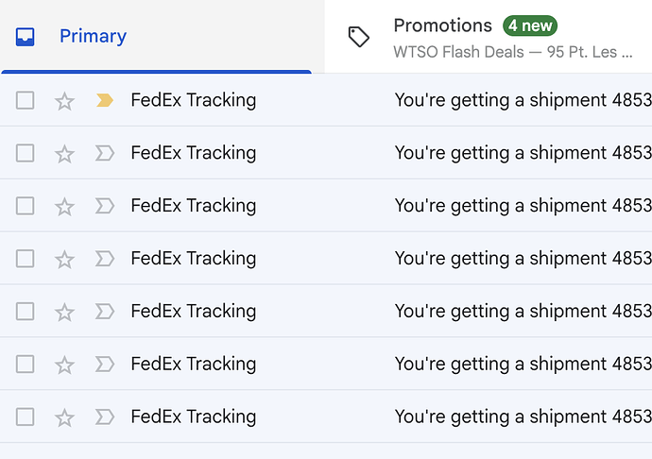The image size is (652, 459).
Task: Star the first FedEx Tracking email
Action: 64,100
